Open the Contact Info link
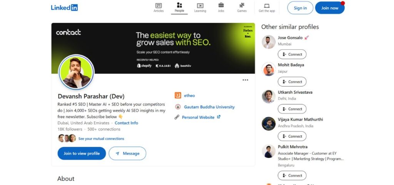The image size is (394, 185). [x=126, y=123]
